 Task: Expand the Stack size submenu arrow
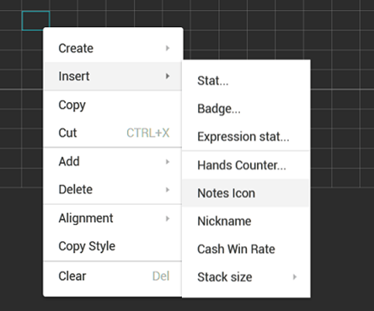tap(295, 277)
